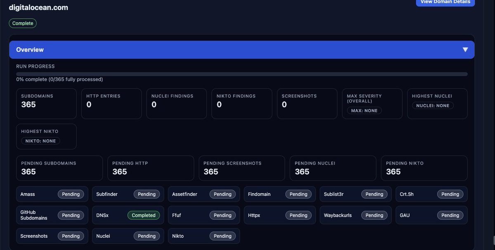This screenshot has width=495, height=250.
Task: Open the Subdomains 365 stat card
Action: pyautogui.click(x=46, y=104)
